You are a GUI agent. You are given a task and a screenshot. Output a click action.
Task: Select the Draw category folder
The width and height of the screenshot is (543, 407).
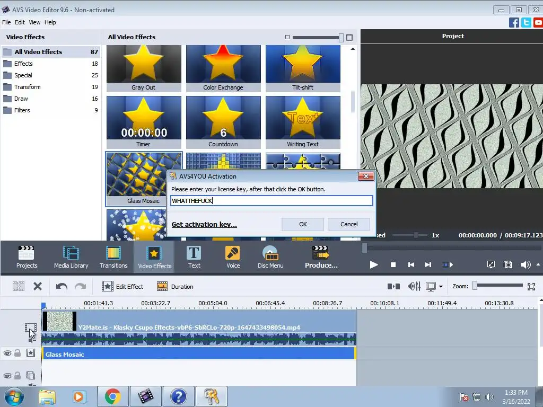click(x=51, y=99)
